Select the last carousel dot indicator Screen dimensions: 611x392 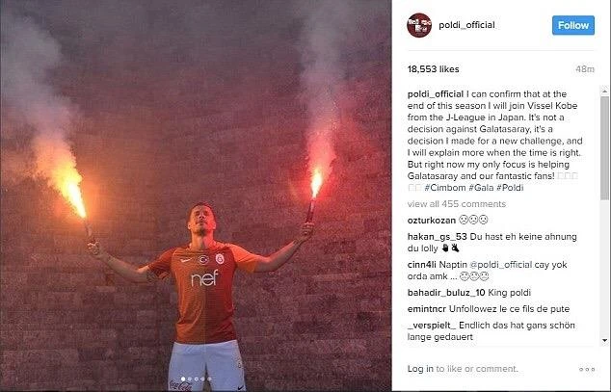tap(209, 379)
